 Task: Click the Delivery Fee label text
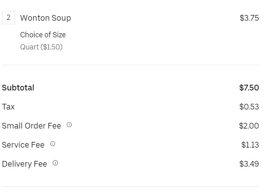point(24,164)
